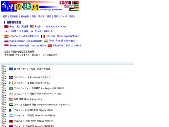The height and width of the screenshot is (127, 169).
Task: Open the アルゼンチン Argentina text link
Action: click(34, 115)
